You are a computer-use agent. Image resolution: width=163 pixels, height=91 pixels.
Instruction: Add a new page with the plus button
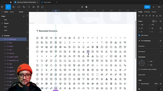click(24, 16)
